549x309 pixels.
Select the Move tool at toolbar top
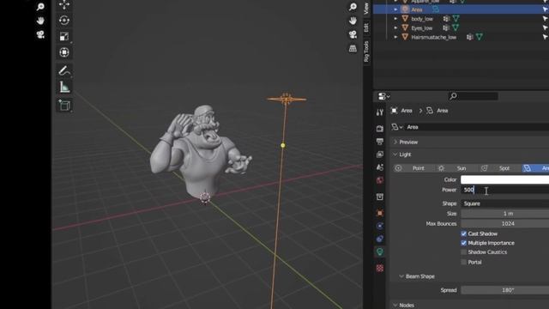coord(64,4)
